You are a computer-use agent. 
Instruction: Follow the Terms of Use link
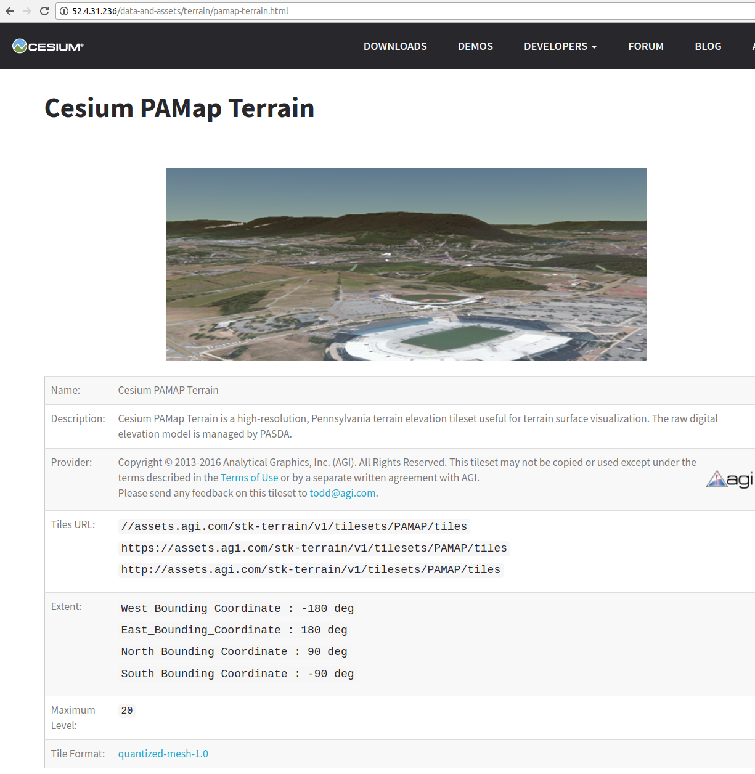tap(250, 478)
